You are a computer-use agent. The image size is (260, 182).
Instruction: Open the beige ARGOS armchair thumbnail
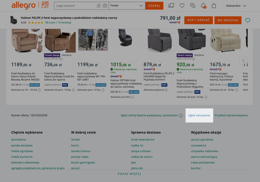coord(24,40)
